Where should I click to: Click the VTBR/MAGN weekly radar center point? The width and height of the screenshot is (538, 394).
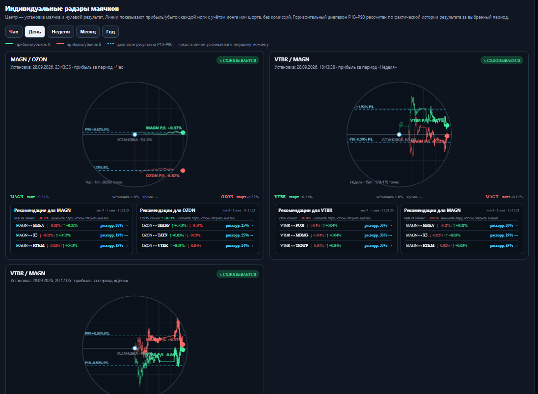click(x=399, y=134)
